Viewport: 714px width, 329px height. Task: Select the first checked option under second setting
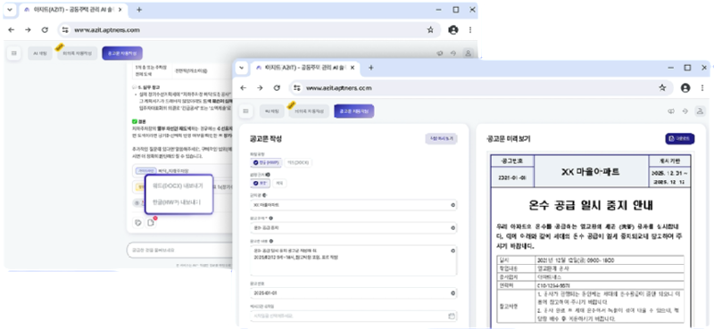260,183
